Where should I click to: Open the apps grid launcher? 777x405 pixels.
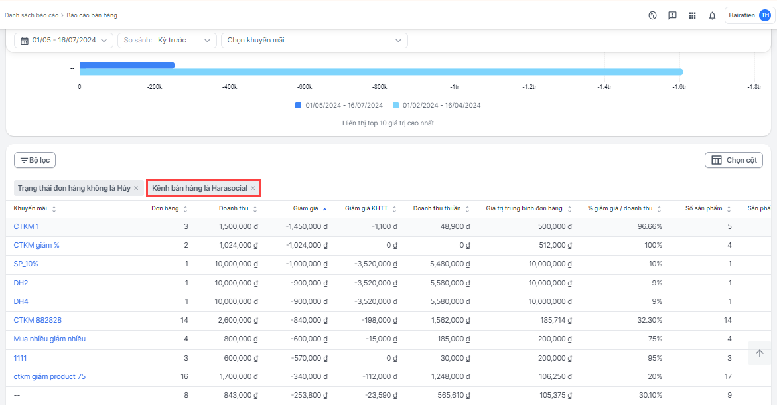692,15
